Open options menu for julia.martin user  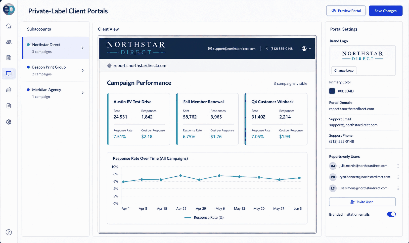[398, 166]
